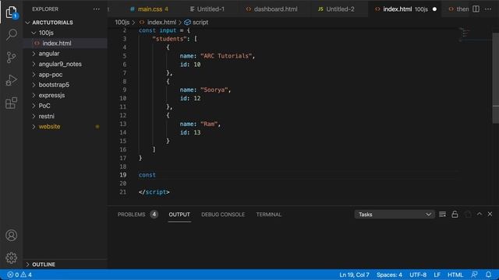The width and height of the screenshot is (499, 280).
Task: Click unsaved dot on index.html tab
Action: click(434, 9)
